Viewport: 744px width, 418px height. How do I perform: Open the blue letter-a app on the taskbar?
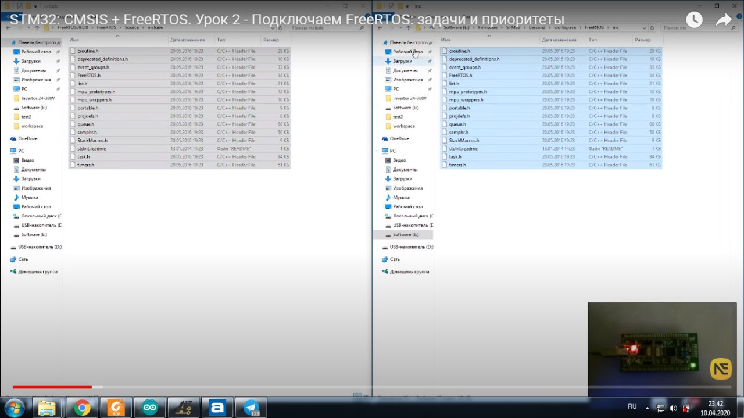pos(217,408)
